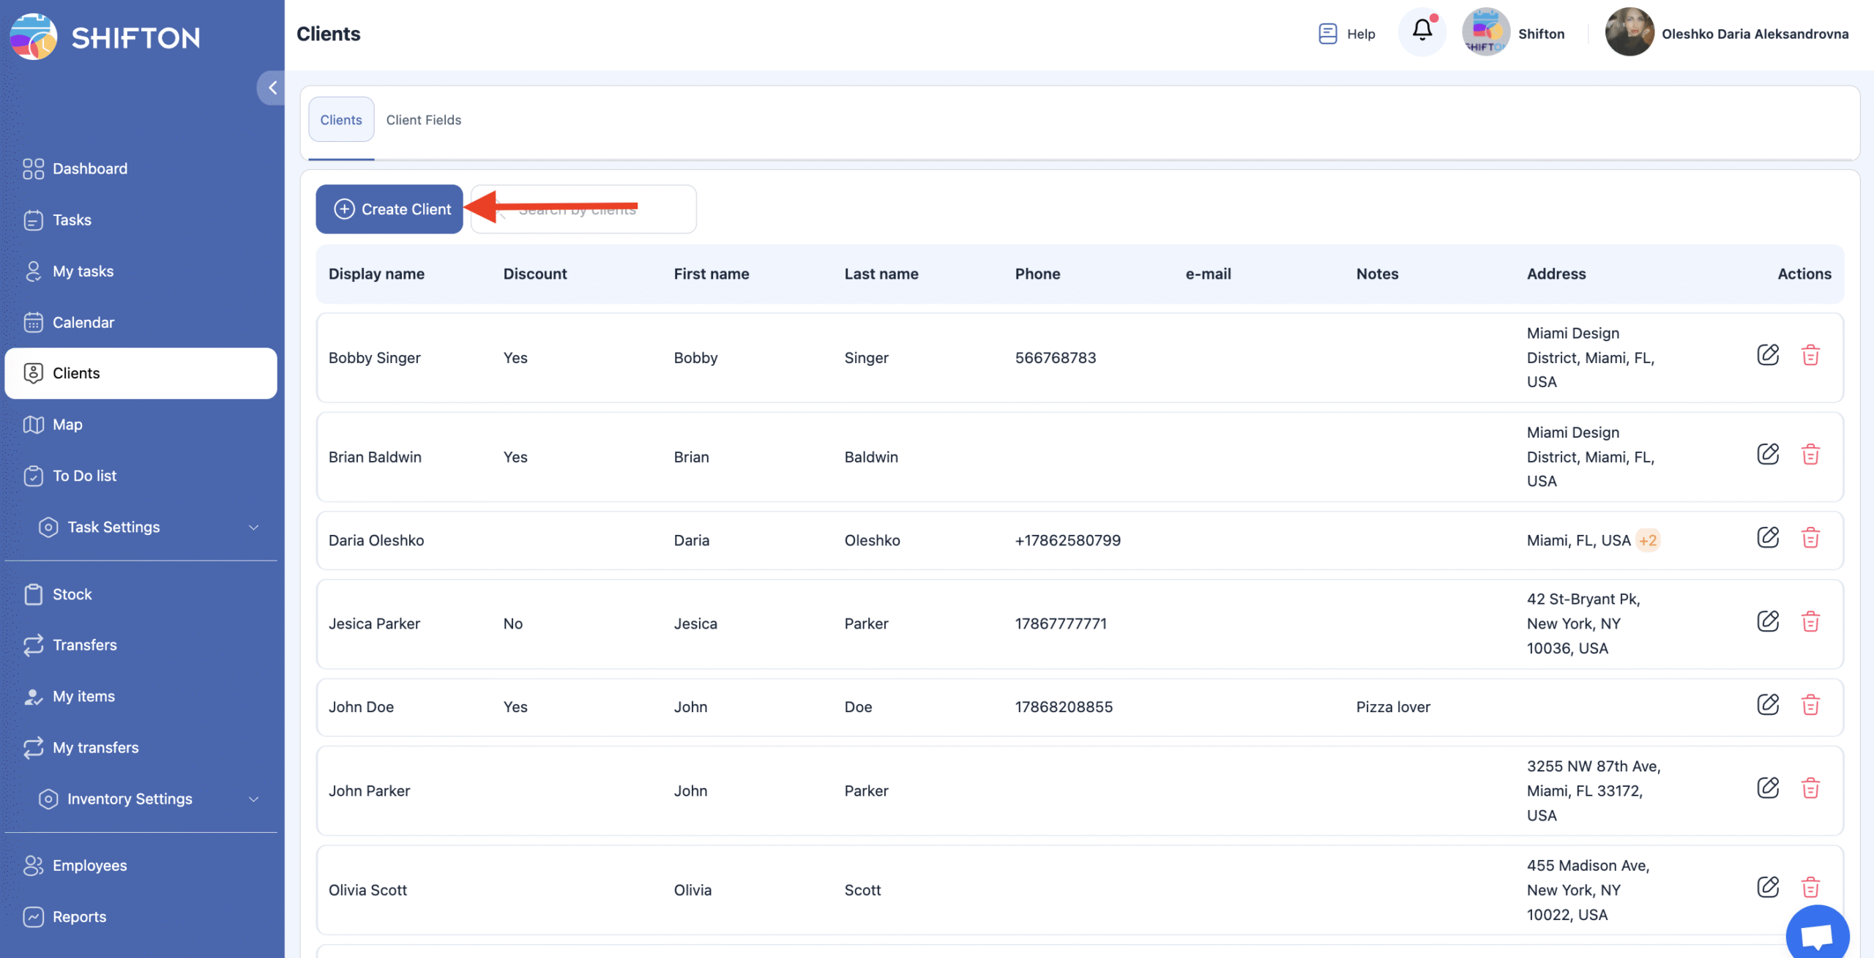This screenshot has height=958, width=1874.
Task: Select the Shifton company avatar
Action: click(1485, 32)
